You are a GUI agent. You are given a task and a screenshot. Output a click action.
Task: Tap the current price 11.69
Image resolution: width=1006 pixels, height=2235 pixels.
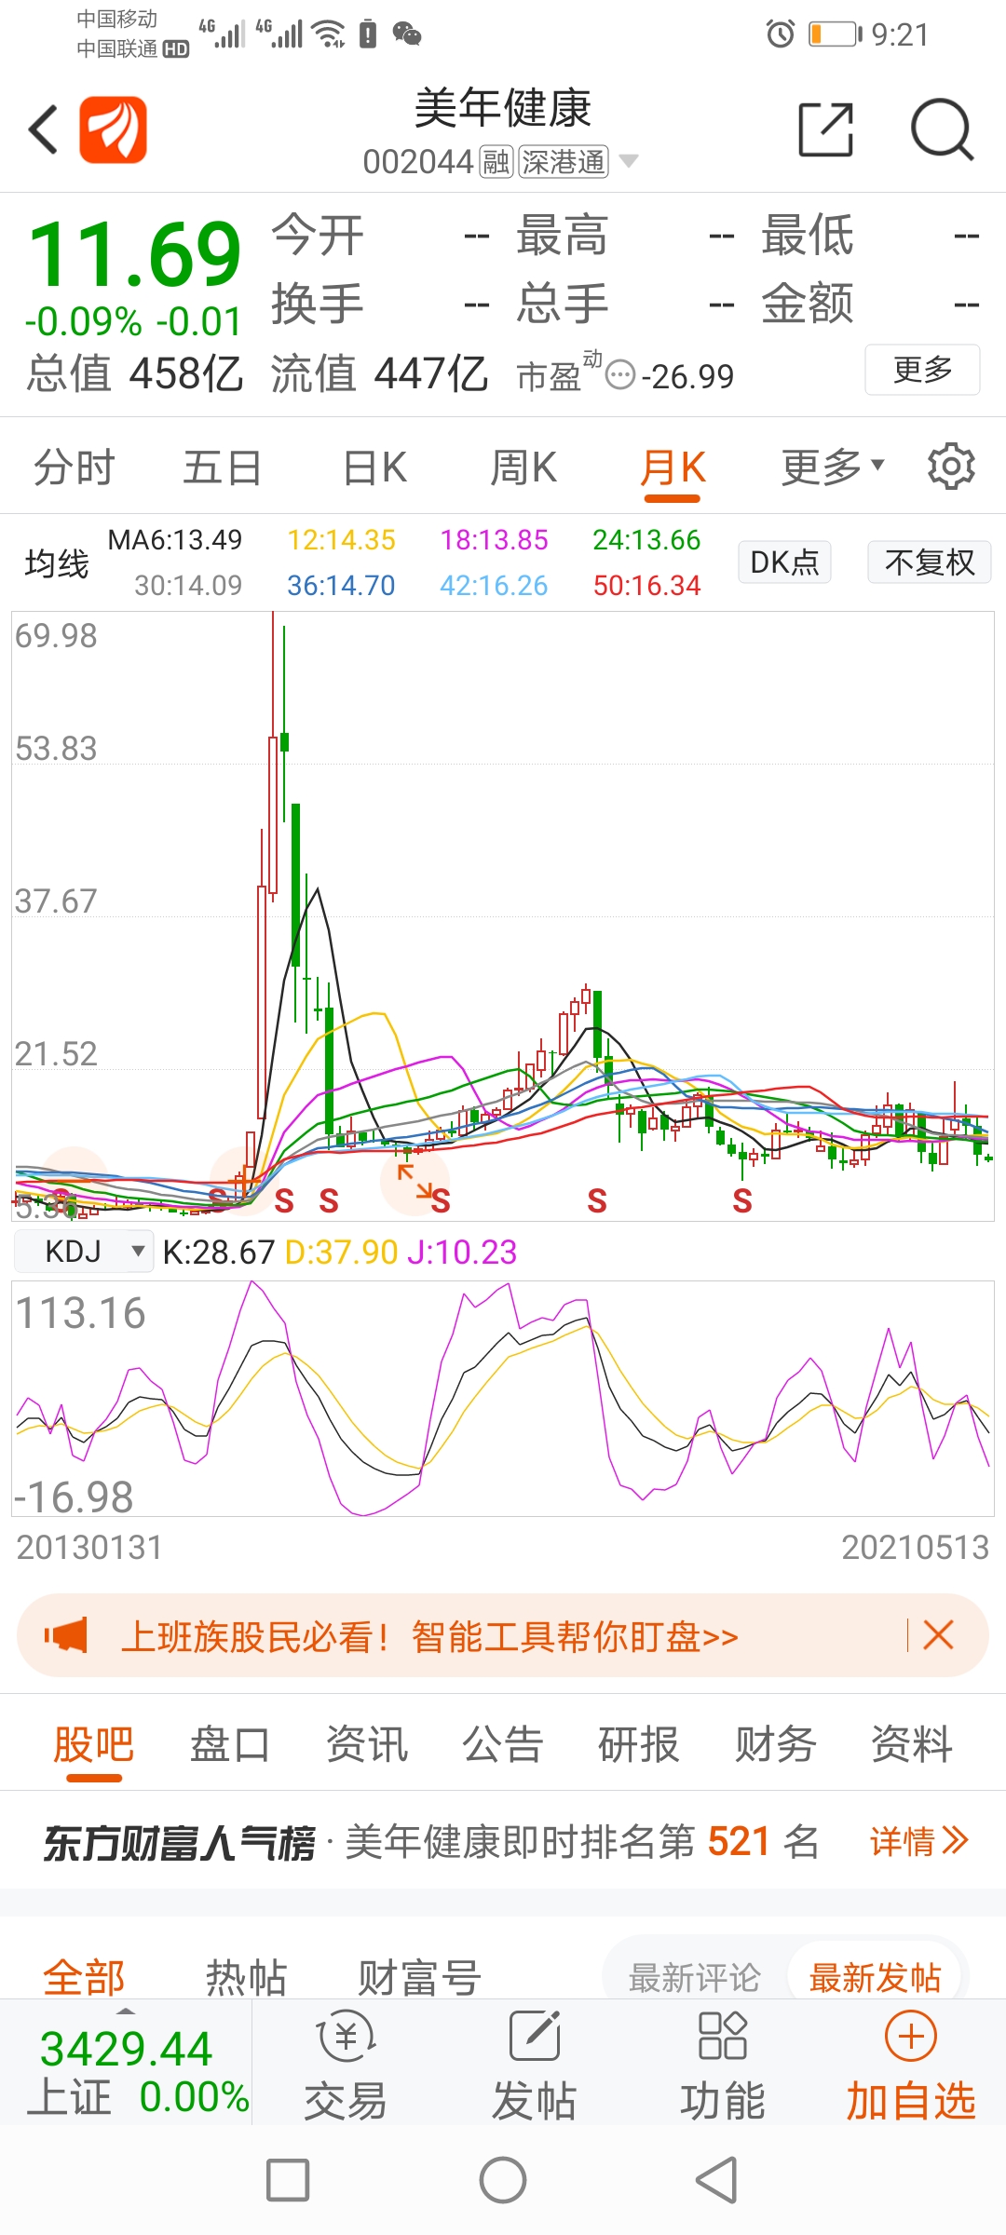135,253
